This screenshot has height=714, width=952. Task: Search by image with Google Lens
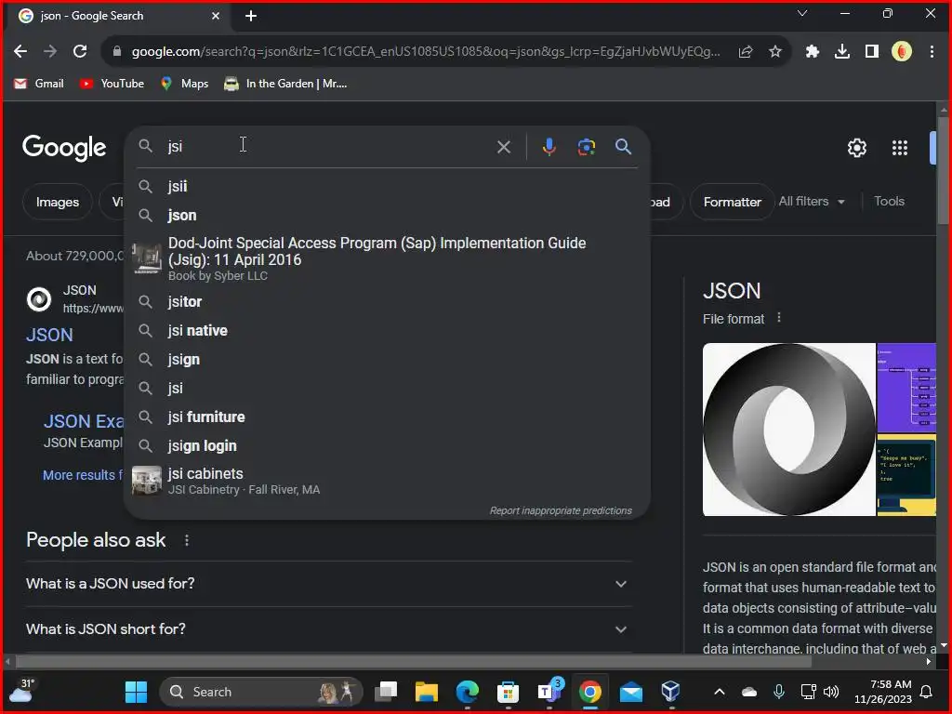pyautogui.click(x=586, y=147)
